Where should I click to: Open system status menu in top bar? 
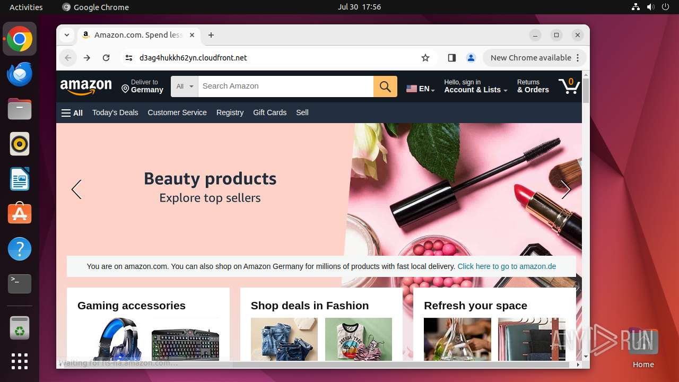pyautogui.click(x=651, y=7)
